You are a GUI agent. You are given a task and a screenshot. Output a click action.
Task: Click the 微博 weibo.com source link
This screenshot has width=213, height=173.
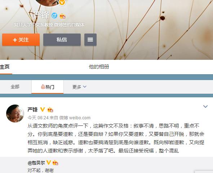tap(75, 118)
